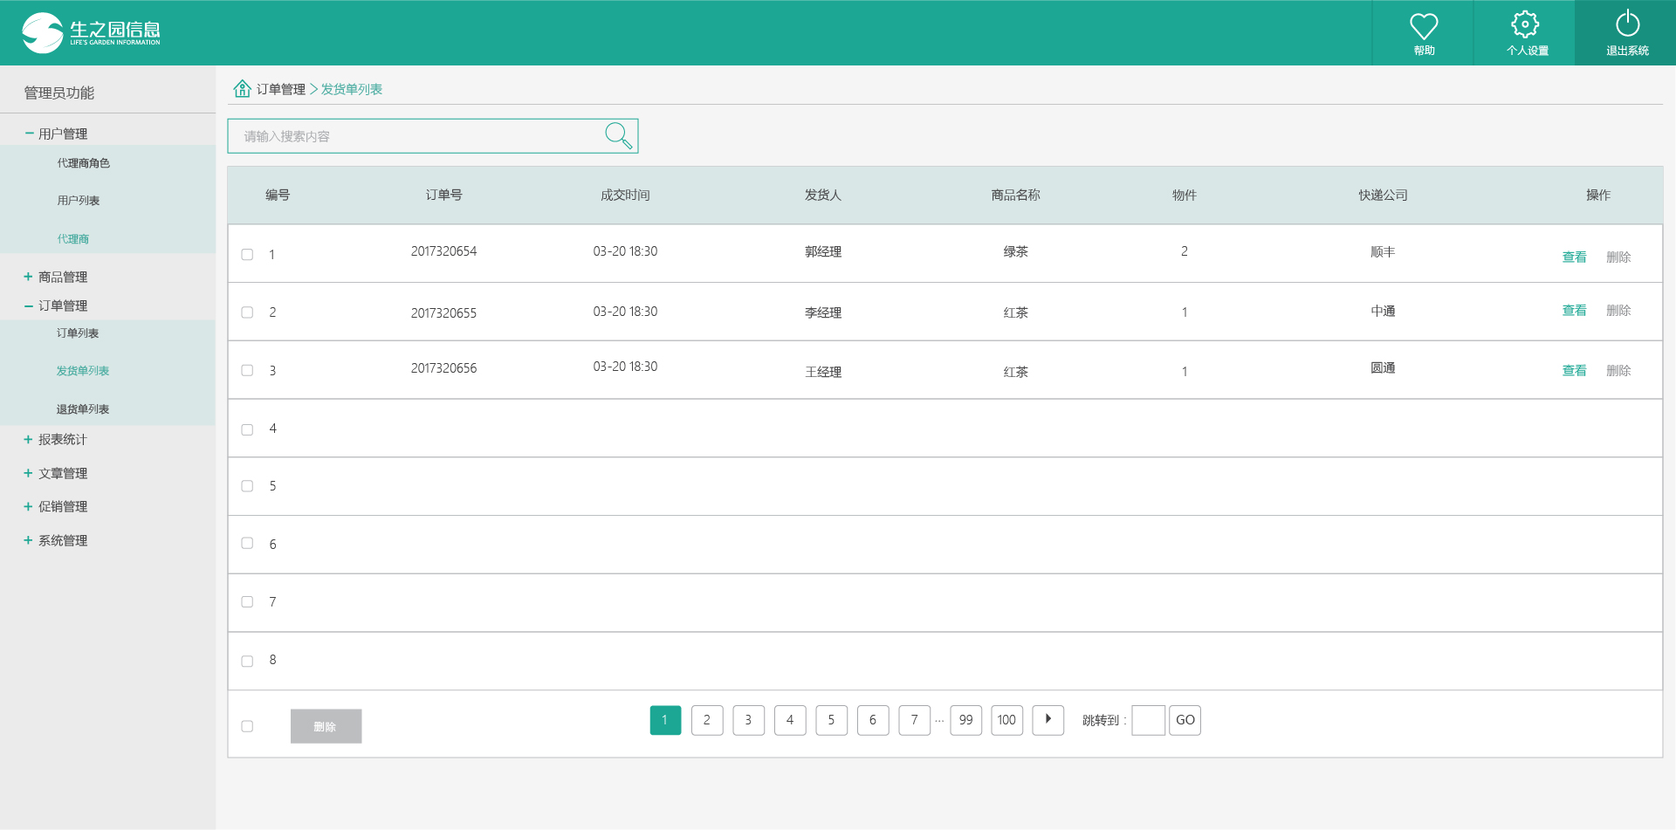The image size is (1676, 830).
Task: Open 用户列表 menu item
Action: 79,201
